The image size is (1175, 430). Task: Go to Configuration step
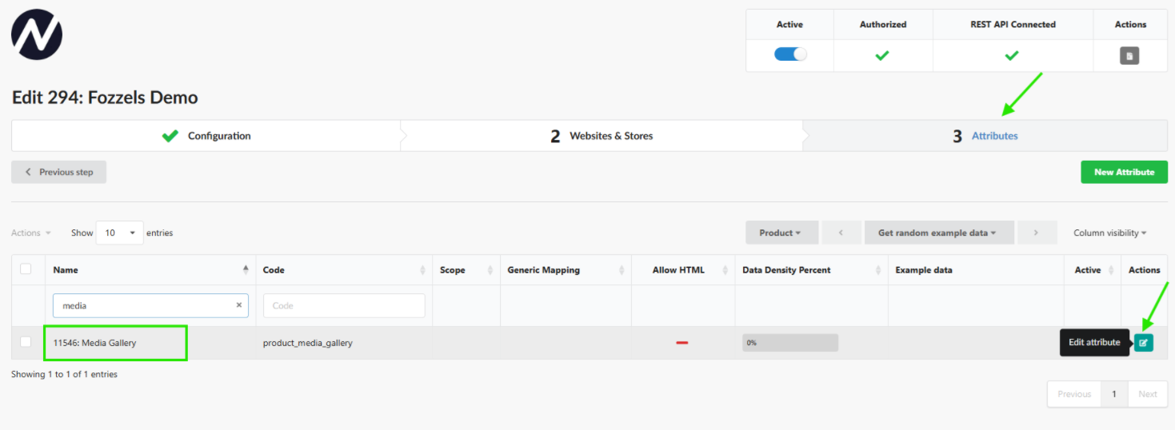pyautogui.click(x=206, y=136)
